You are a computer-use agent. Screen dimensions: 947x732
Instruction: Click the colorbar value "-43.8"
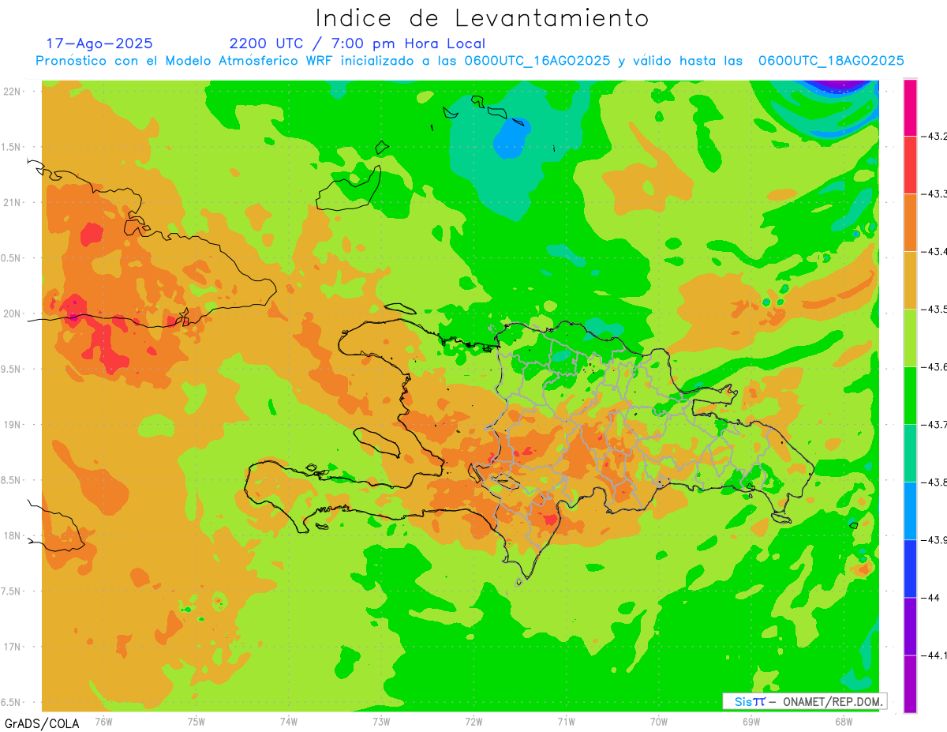[934, 482]
